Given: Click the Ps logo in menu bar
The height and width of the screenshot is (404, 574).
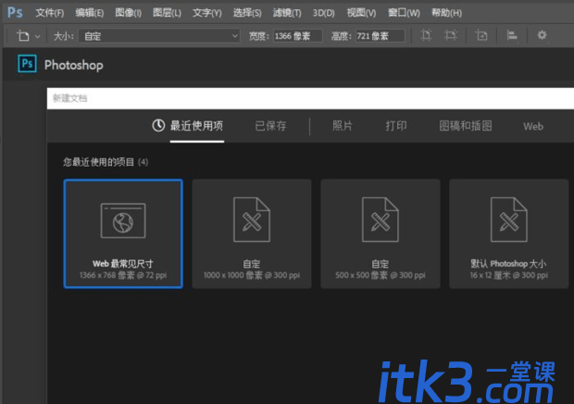Looking at the screenshot, I should (x=15, y=12).
